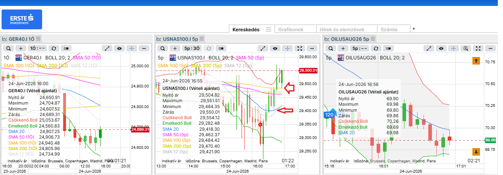
Task: Click the CFD badge icon next to GER40.I
Action: [19, 57]
